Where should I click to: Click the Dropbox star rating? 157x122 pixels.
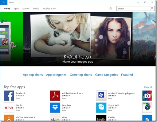[66, 108]
